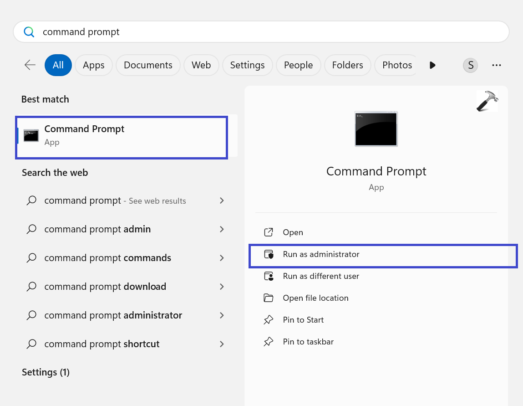523x406 pixels.
Task: Select Pin to taskbar option
Action: click(308, 342)
